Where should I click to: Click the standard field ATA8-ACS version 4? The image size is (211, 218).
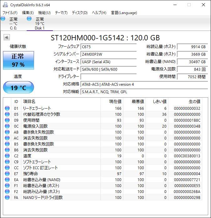[144, 84]
